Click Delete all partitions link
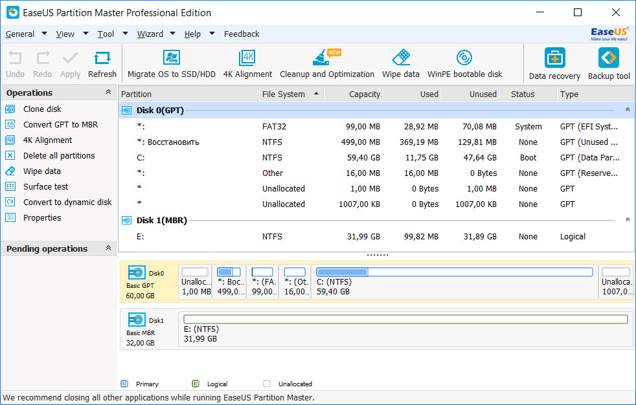The height and width of the screenshot is (405, 636). 59,155
